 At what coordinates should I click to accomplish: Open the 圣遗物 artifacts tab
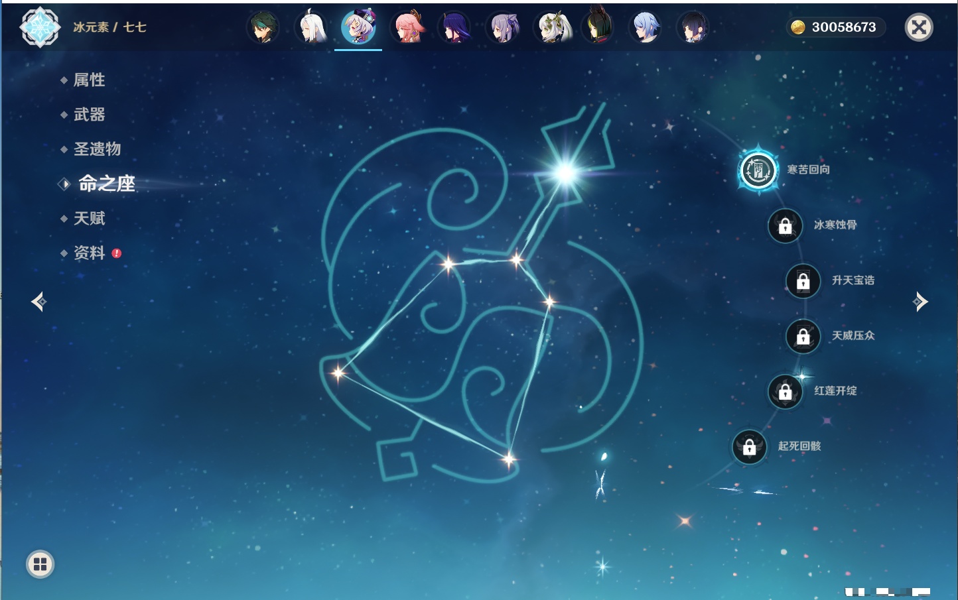tap(97, 149)
